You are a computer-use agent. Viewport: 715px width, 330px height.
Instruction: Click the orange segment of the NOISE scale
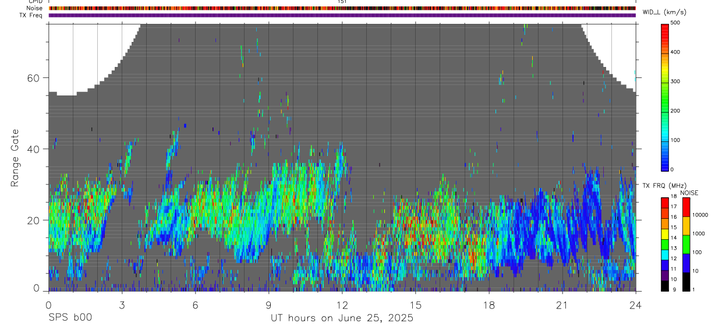(686, 225)
